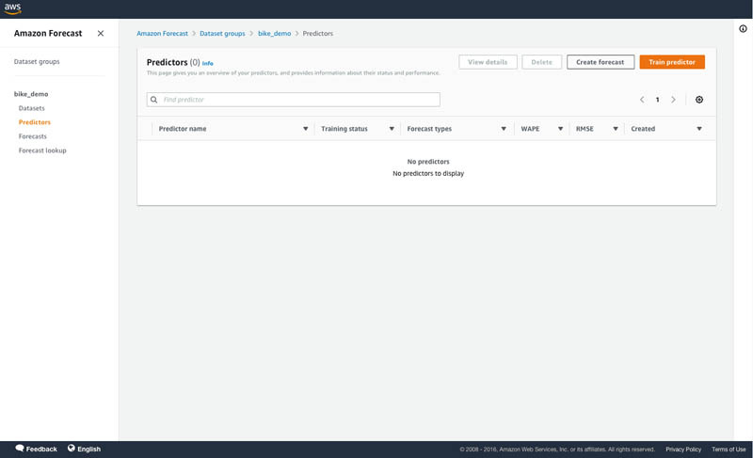Sort by RMSE column arrow

pos(616,129)
